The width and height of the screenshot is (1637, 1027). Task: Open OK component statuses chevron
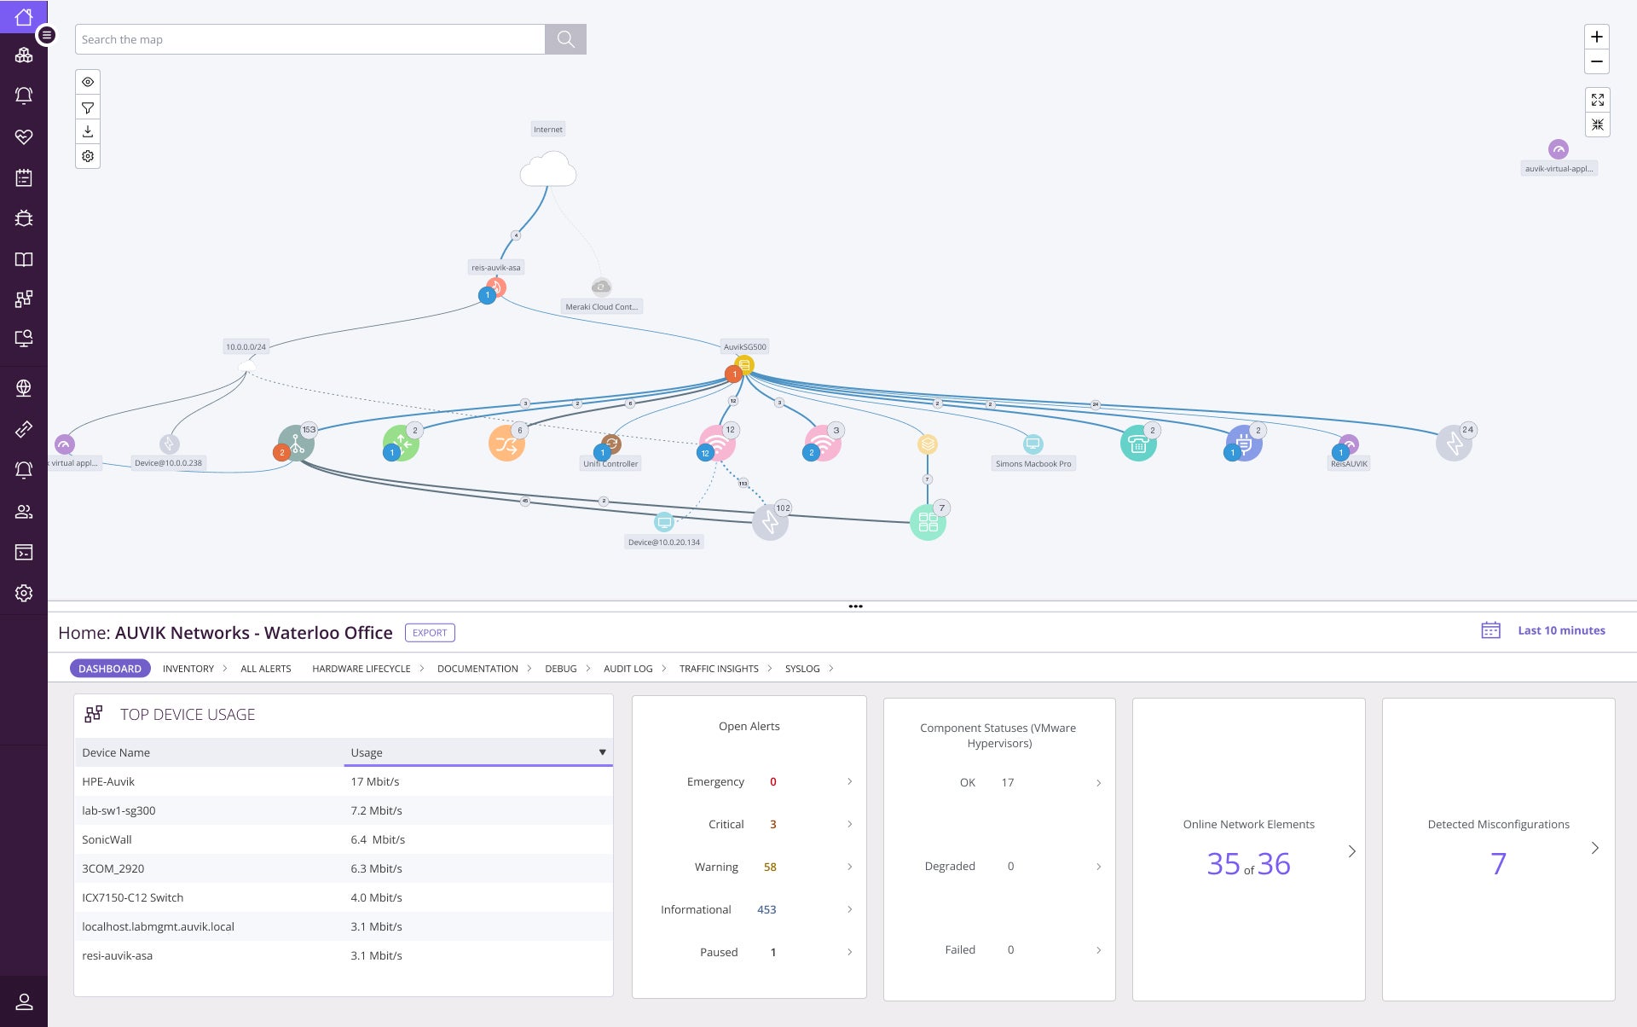(1098, 783)
